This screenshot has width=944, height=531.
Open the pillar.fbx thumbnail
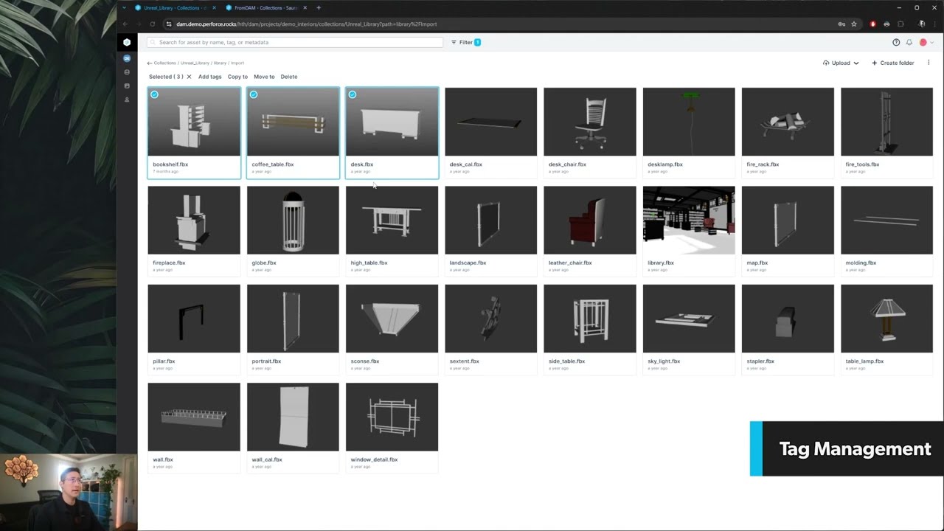pyautogui.click(x=194, y=319)
